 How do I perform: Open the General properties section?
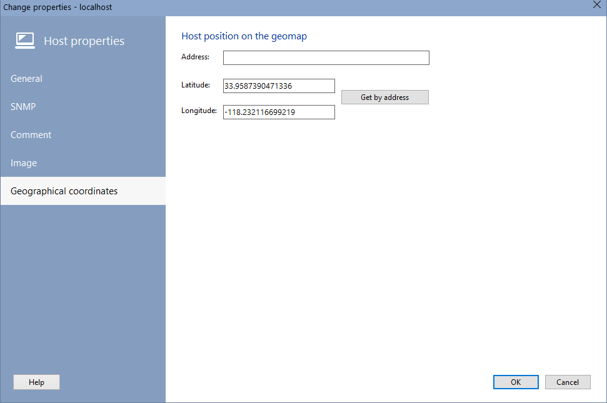(x=26, y=79)
